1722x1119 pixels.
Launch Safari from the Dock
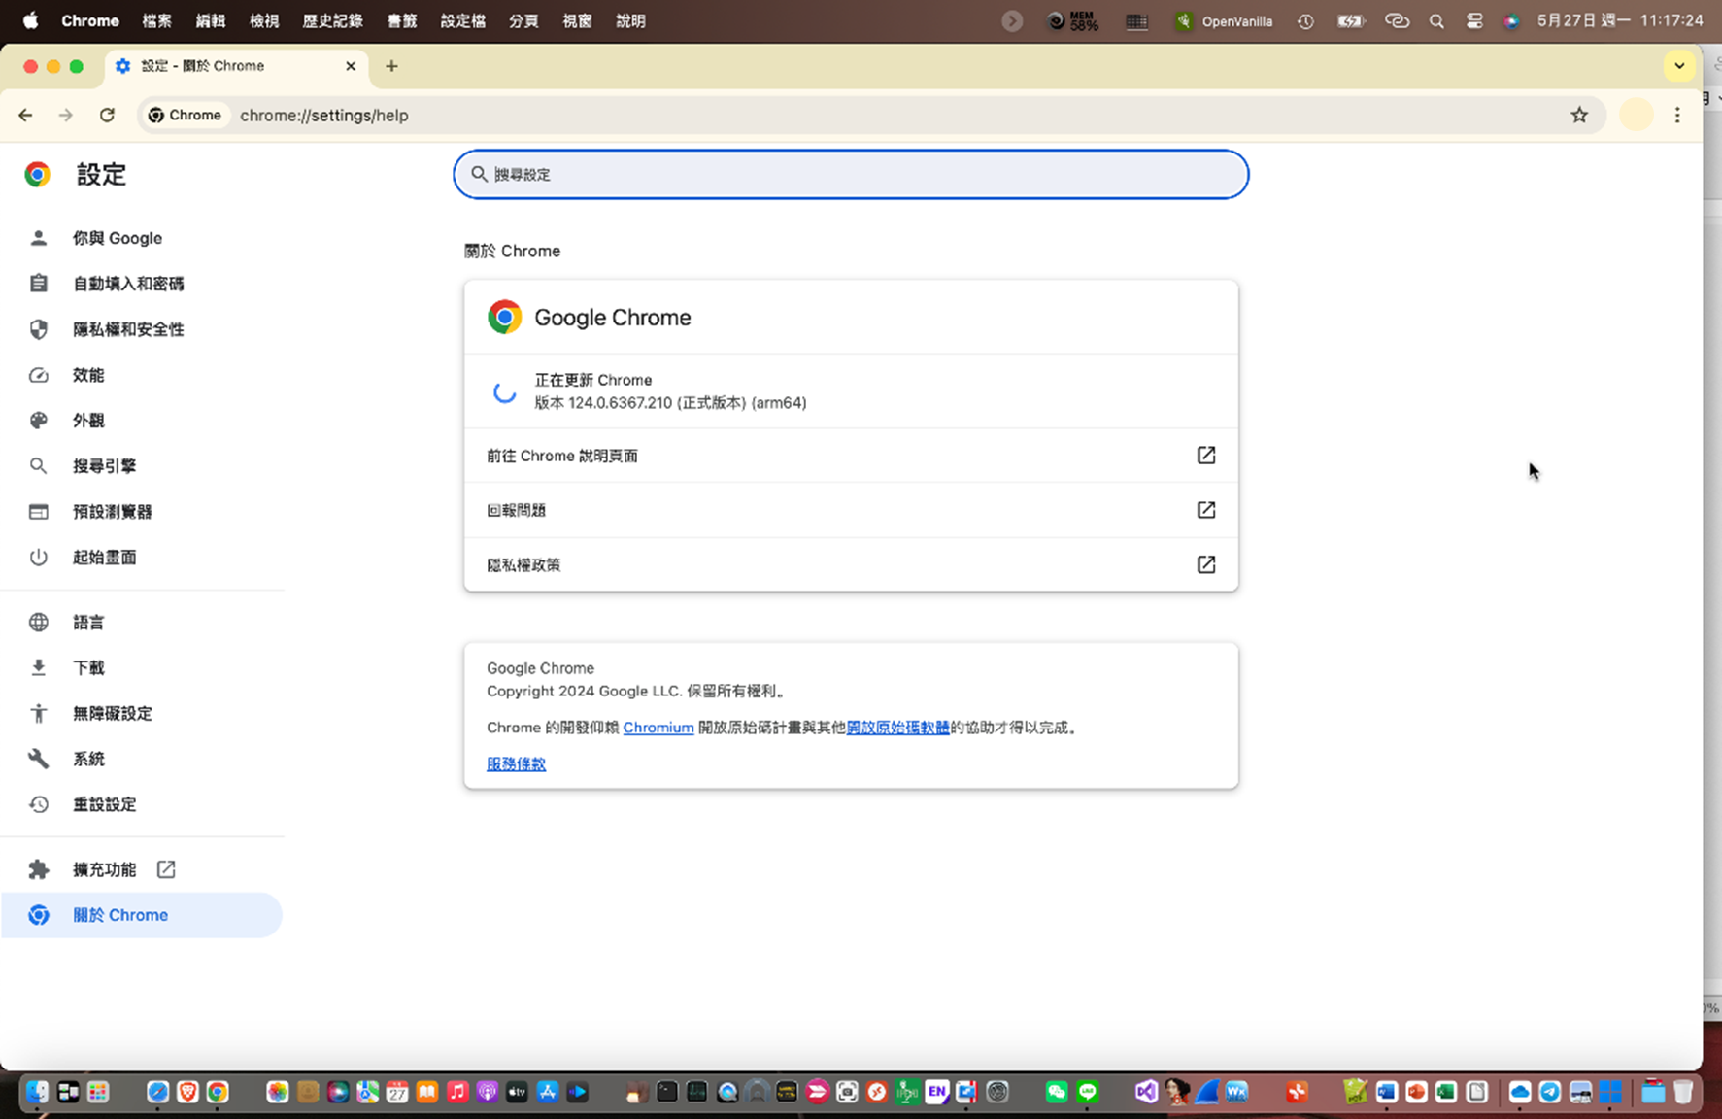point(157,1092)
